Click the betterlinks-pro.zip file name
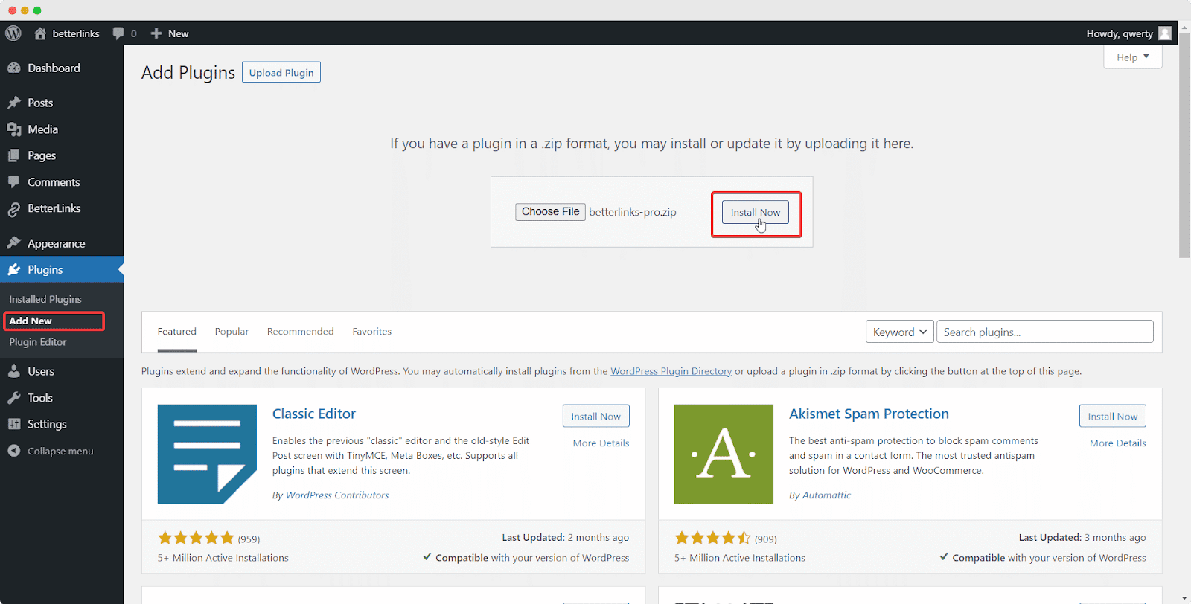The width and height of the screenshot is (1191, 604). 633,212
